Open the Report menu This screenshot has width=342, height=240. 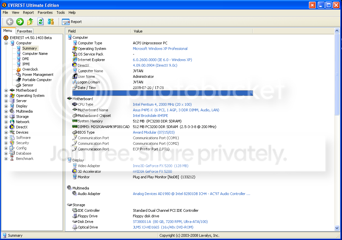[x=28, y=12]
